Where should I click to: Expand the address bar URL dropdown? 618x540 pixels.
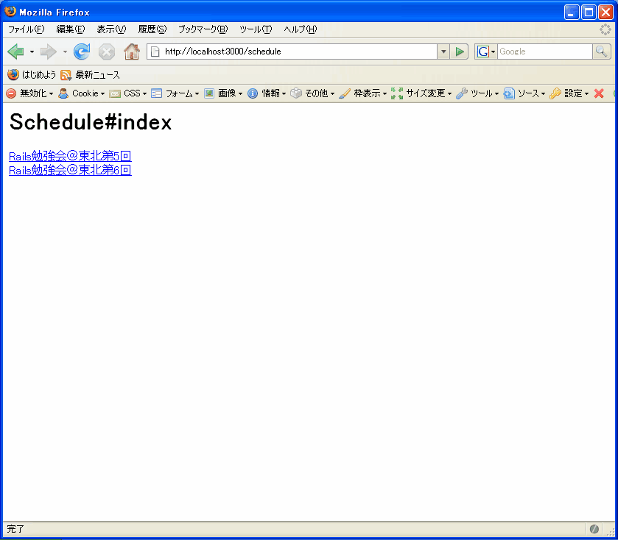[x=443, y=51]
